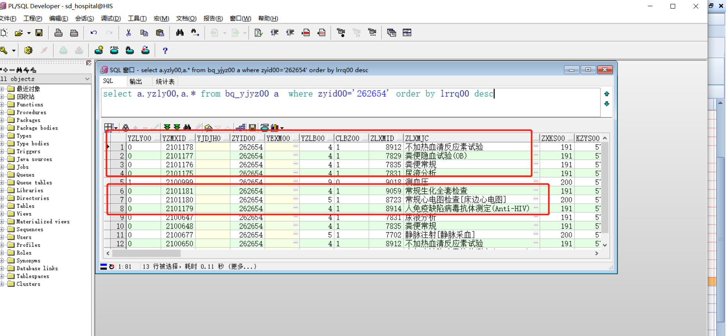Open the 报告(R) menu
This screenshot has height=336, width=726.
click(x=213, y=18)
